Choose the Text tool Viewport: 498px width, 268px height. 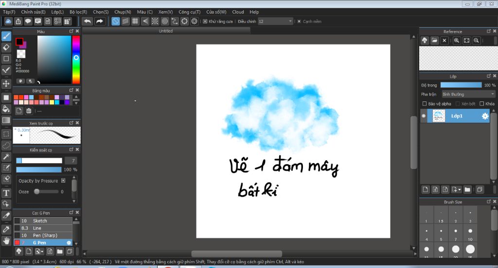click(6, 192)
